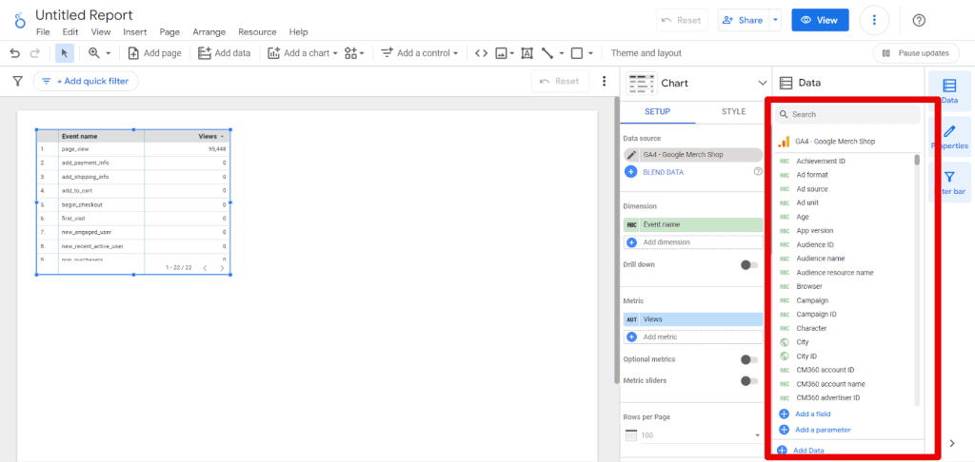Click the text box tool icon

(x=527, y=53)
